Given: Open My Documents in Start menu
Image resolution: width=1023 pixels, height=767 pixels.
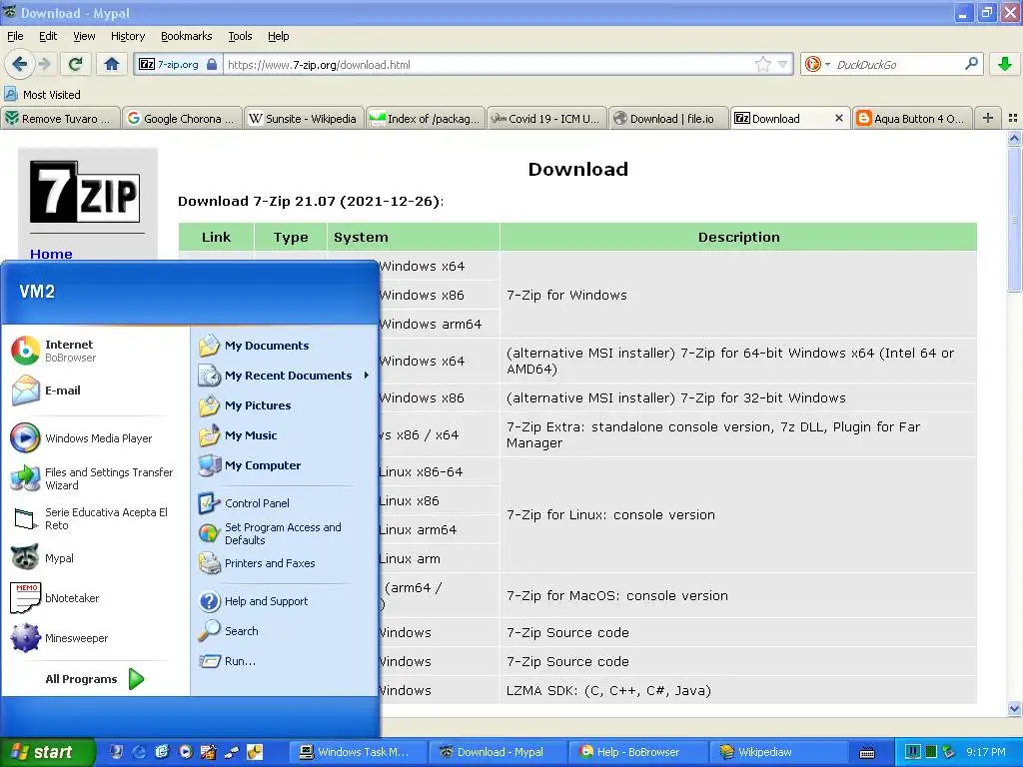Looking at the screenshot, I should tap(284, 346).
